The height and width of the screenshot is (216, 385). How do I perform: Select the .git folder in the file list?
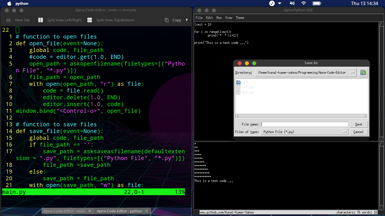pyautogui.click(x=242, y=82)
